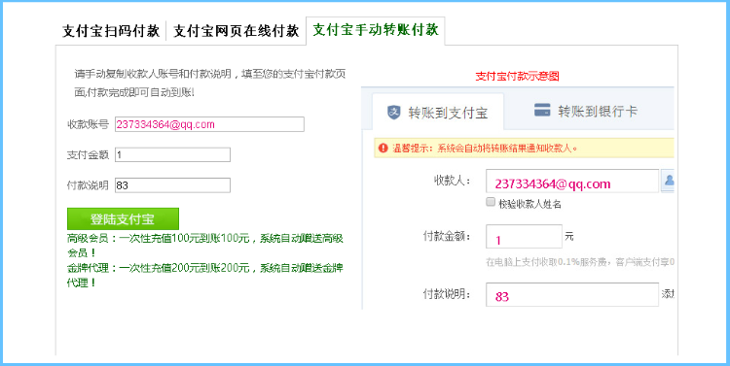The image size is (730, 366).
Task: Click the red 支付宝付款示意图 heading
Action: (x=517, y=76)
